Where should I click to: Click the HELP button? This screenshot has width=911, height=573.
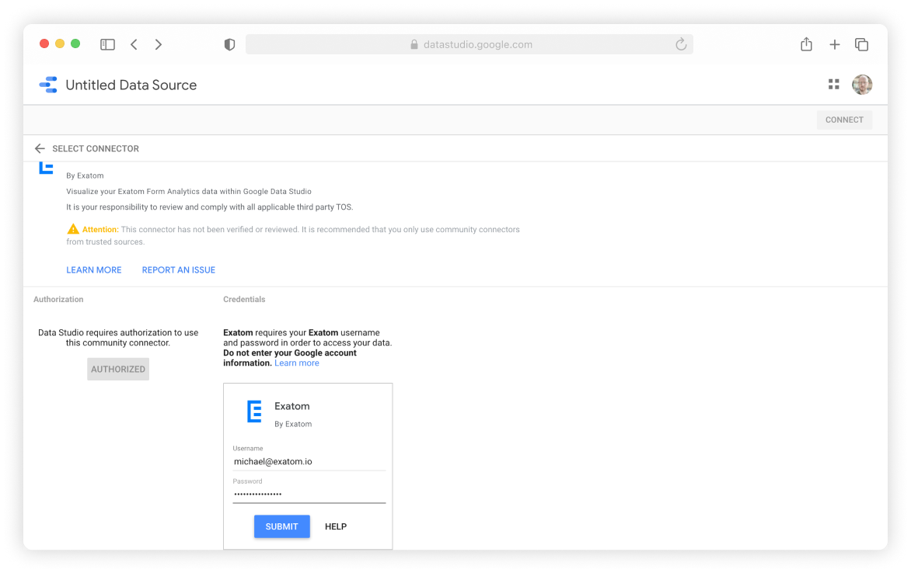[x=336, y=526]
